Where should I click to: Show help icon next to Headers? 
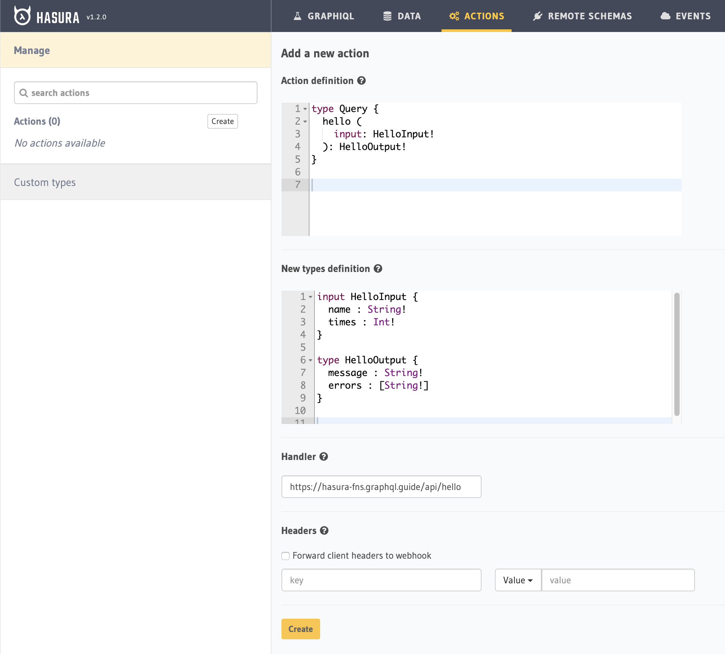coord(324,530)
